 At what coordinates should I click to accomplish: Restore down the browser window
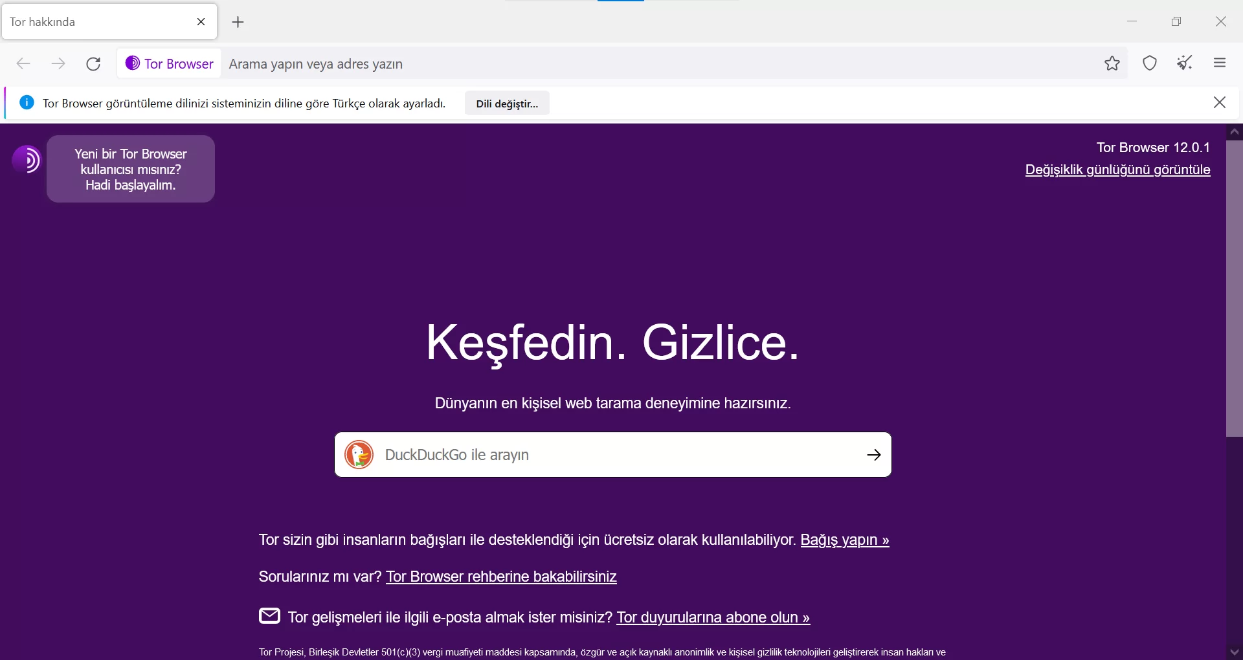click(1176, 21)
